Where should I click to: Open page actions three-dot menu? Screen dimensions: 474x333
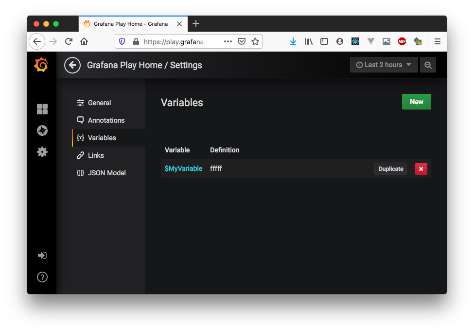[x=228, y=41]
